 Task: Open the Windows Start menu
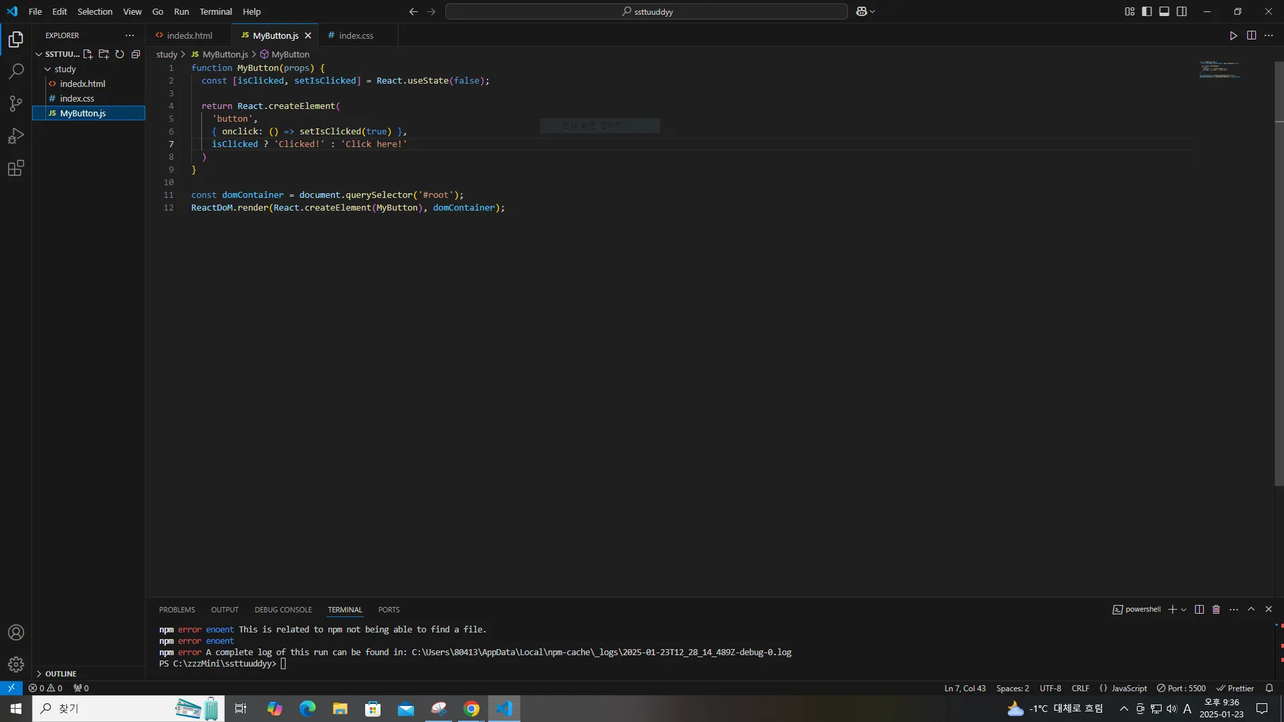16,709
